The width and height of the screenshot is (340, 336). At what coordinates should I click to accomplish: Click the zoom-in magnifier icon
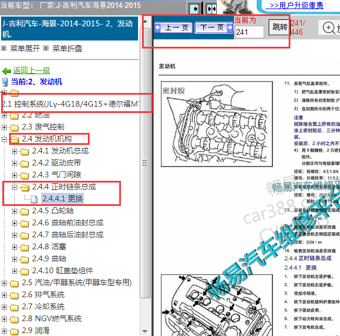tap(329, 28)
